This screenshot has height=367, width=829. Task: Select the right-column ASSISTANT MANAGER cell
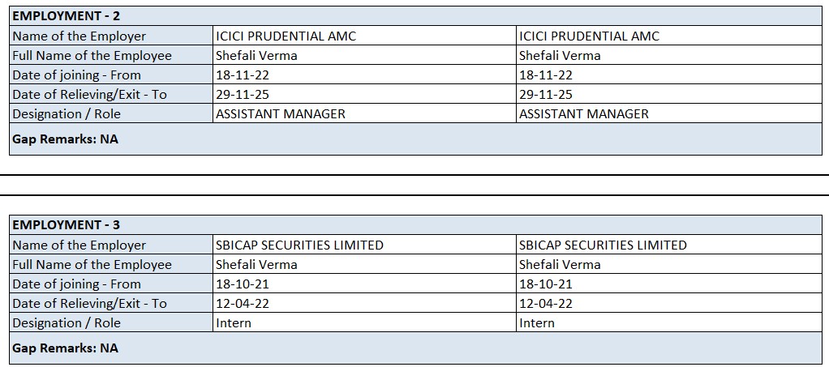pyautogui.click(x=584, y=113)
